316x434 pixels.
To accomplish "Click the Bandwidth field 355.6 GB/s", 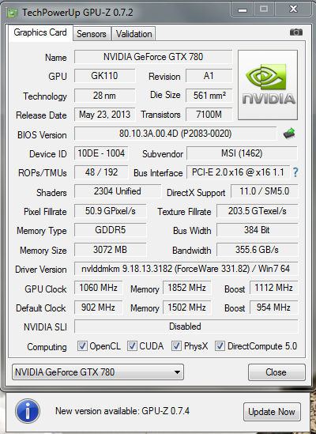I will (257, 250).
